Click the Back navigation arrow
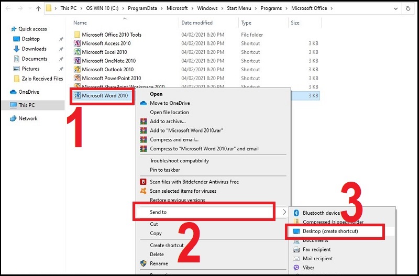Screen dimensions: 419x276 8,8
